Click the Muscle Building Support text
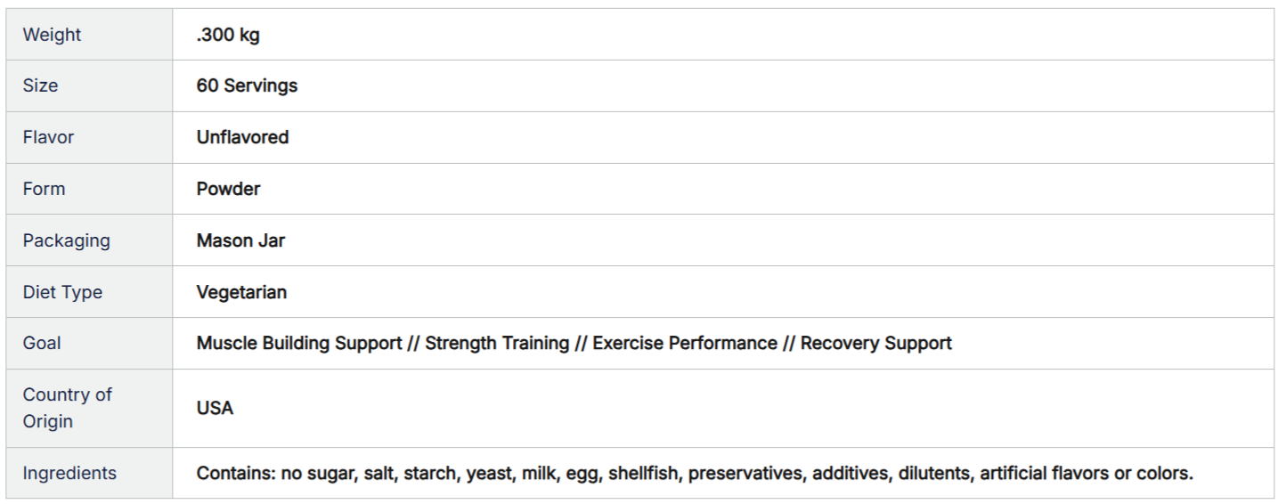The height and width of the screenshot is (504, 1278). coord(298,343)
